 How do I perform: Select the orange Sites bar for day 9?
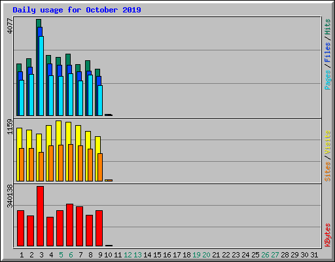coord(100,167)
